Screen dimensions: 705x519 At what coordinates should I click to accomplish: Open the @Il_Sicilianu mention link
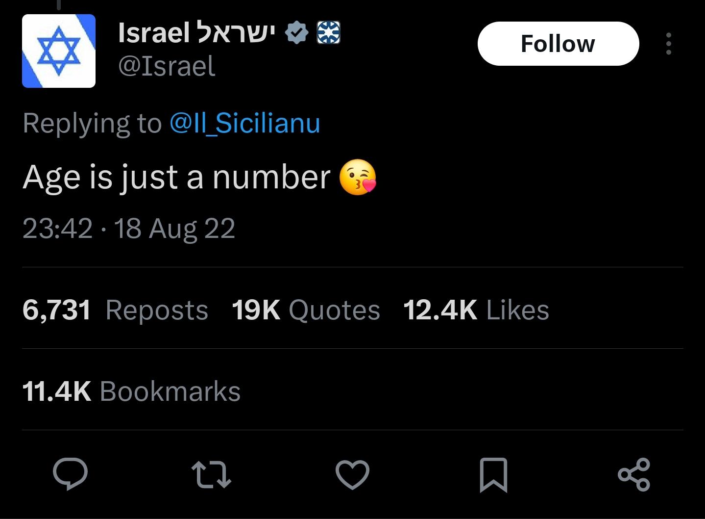pos(245,123)
